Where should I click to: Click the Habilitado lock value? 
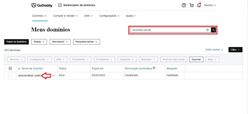(x=173, y=75)
